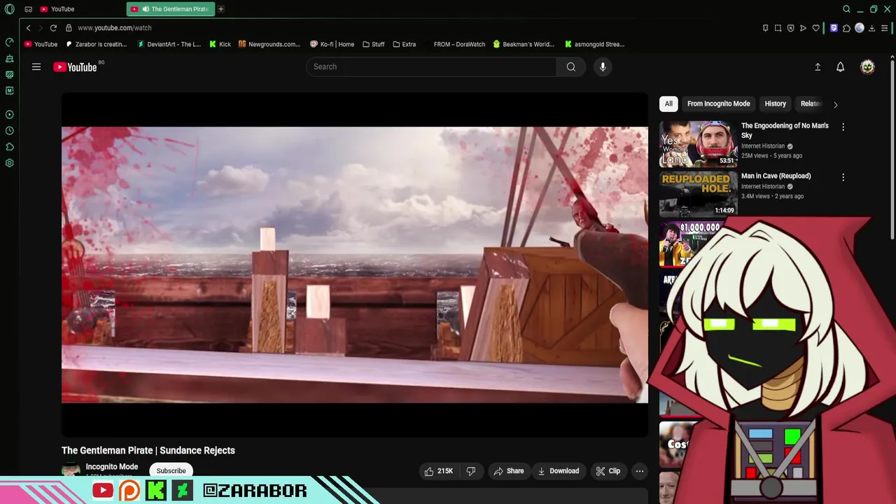This screenshot has height=504, width=896.
Task: Open a new tab with plus button
Action: pos(220,9)
